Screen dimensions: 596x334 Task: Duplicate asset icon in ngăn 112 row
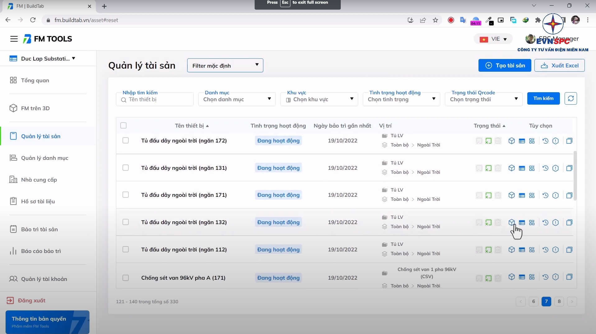569,250
